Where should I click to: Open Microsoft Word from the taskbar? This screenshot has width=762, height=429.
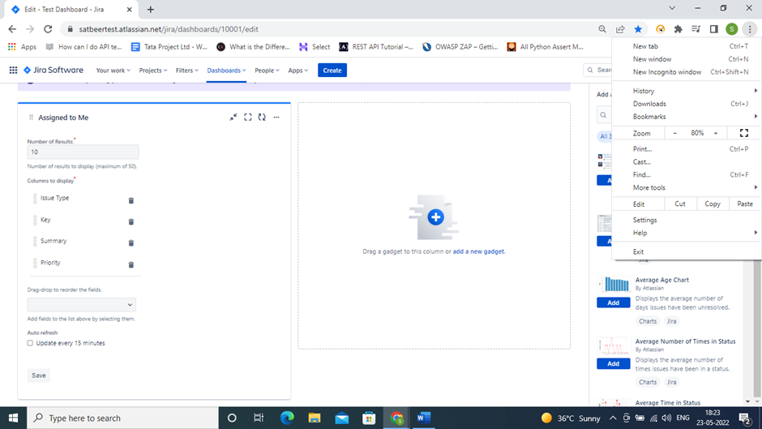point(424,418)
